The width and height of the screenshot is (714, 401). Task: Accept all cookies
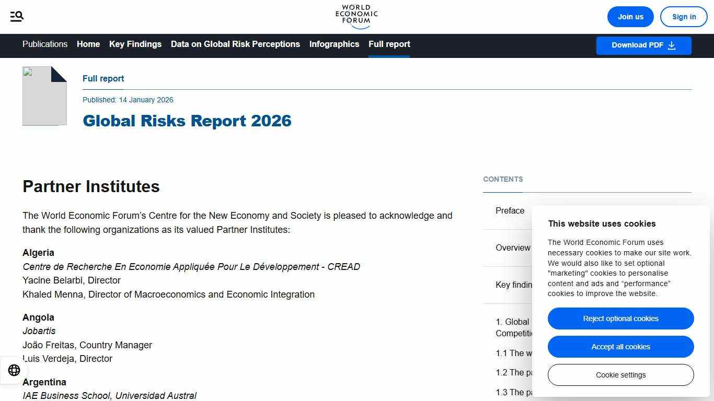(620, 347)
